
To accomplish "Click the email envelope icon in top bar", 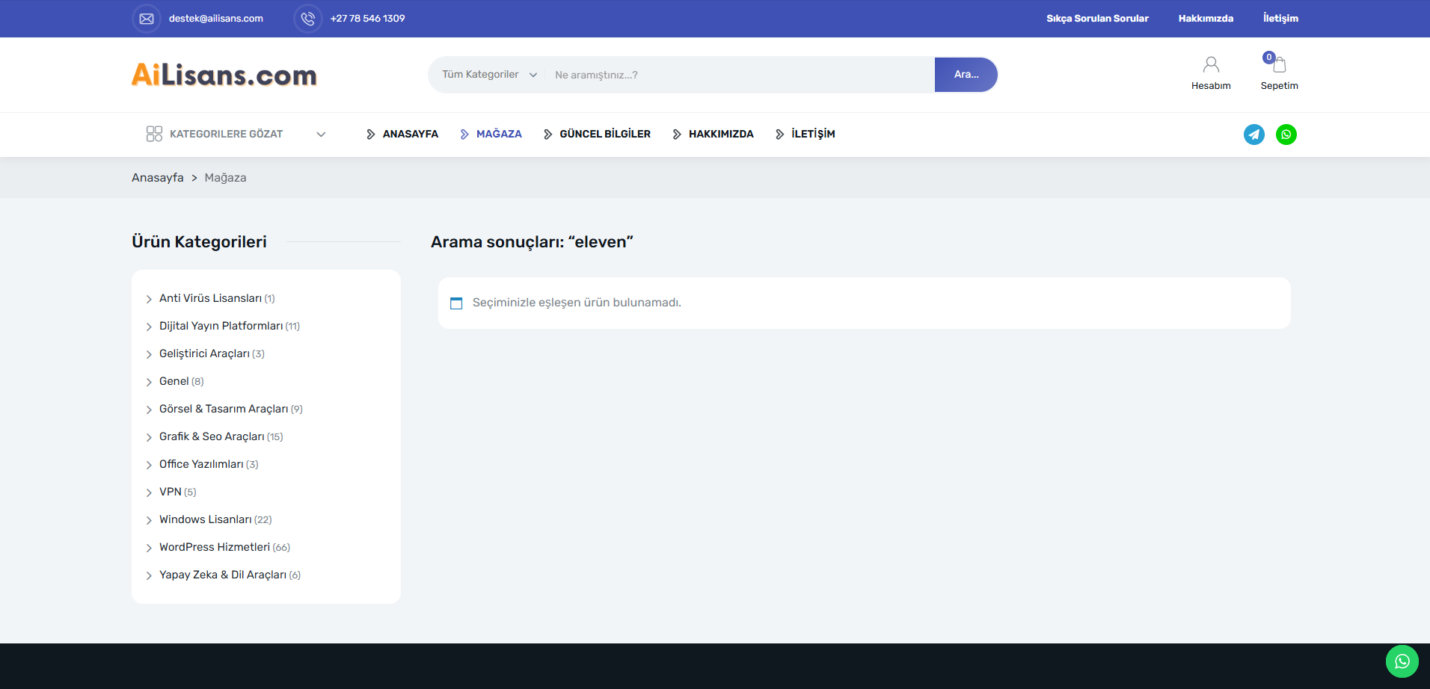I will (147, 19).
